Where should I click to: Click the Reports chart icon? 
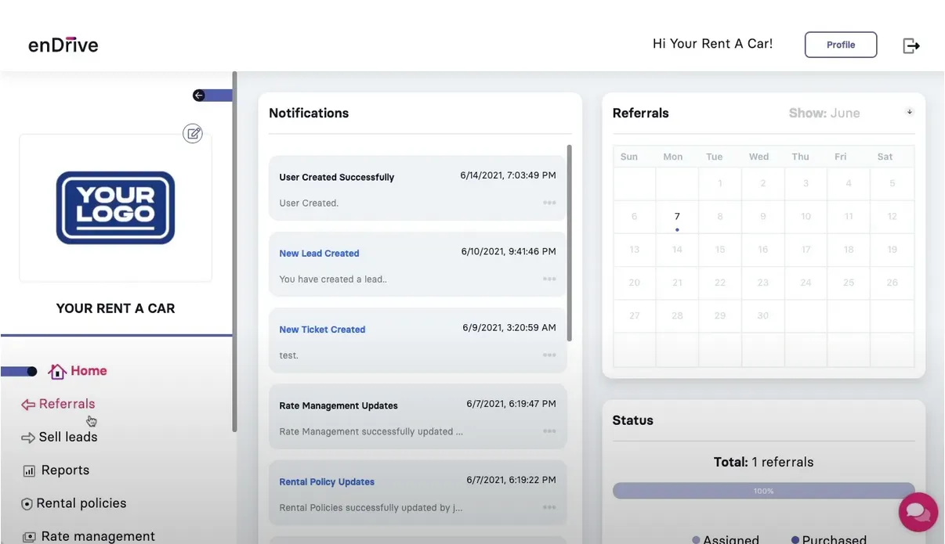pos(29,471)
